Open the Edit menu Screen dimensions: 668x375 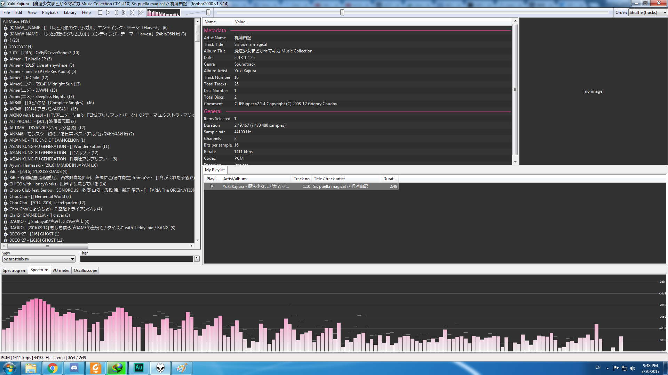click(x=19, y=12)
